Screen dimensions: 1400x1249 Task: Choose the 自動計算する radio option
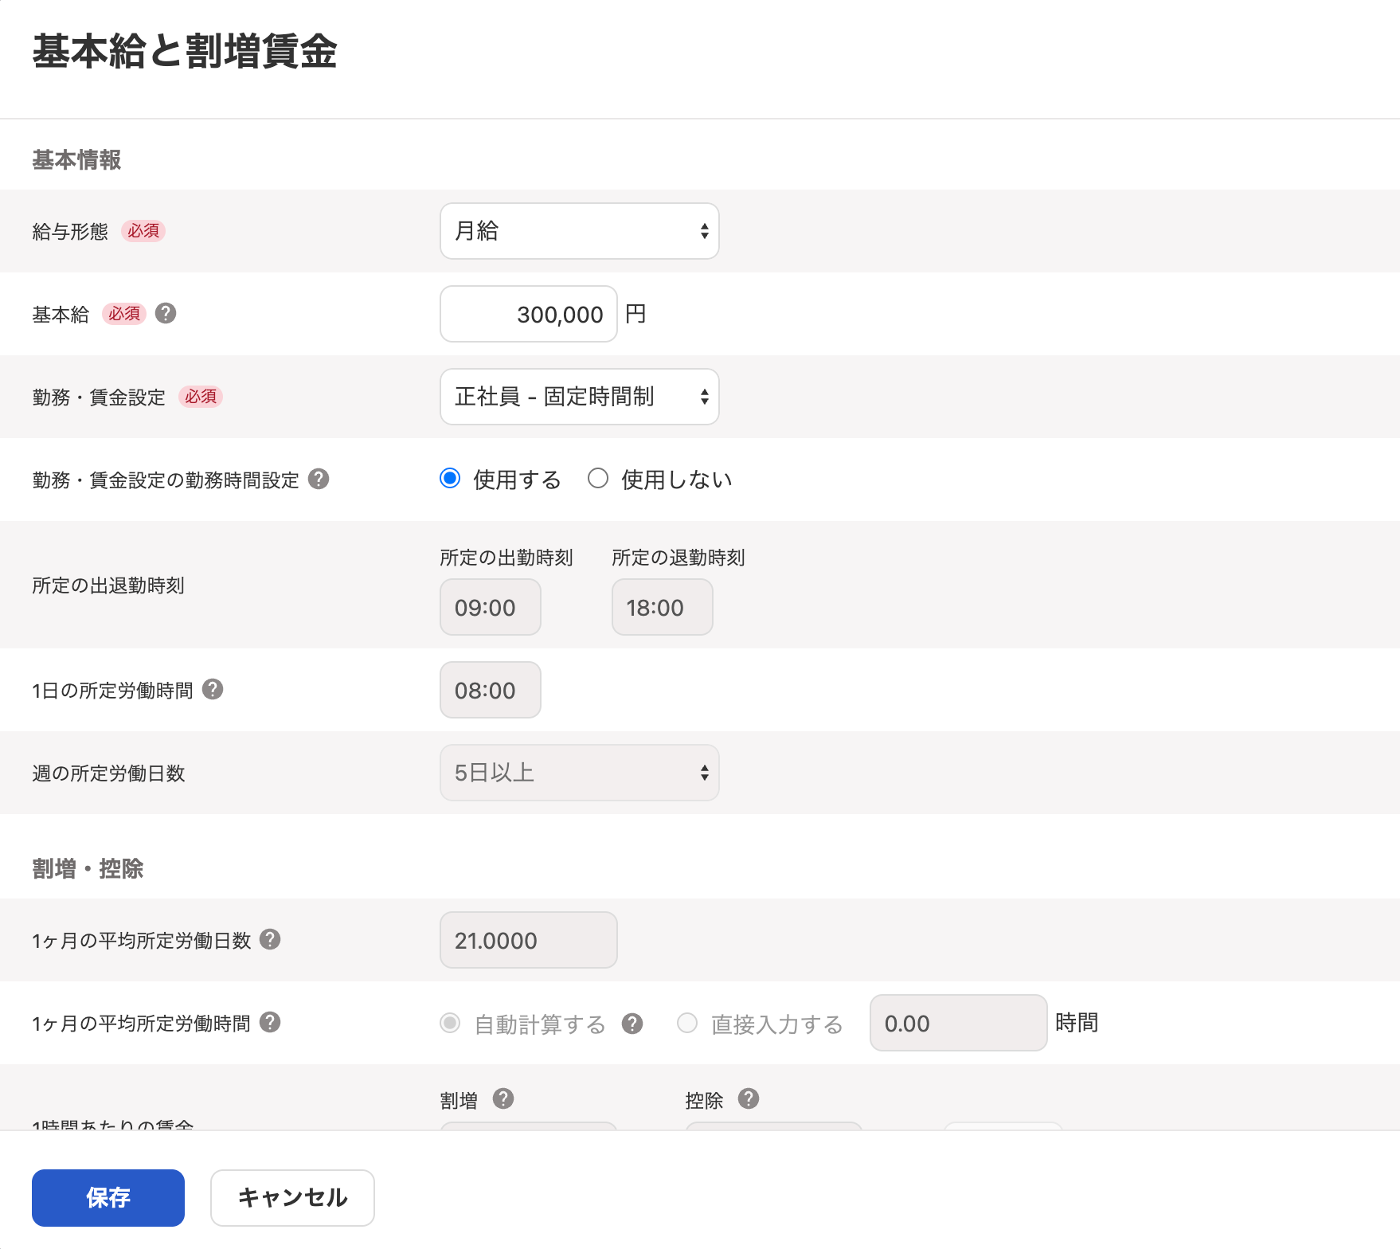pos(450,1024)
